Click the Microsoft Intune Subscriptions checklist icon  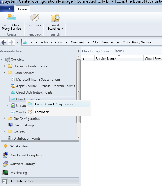(13, 79)
